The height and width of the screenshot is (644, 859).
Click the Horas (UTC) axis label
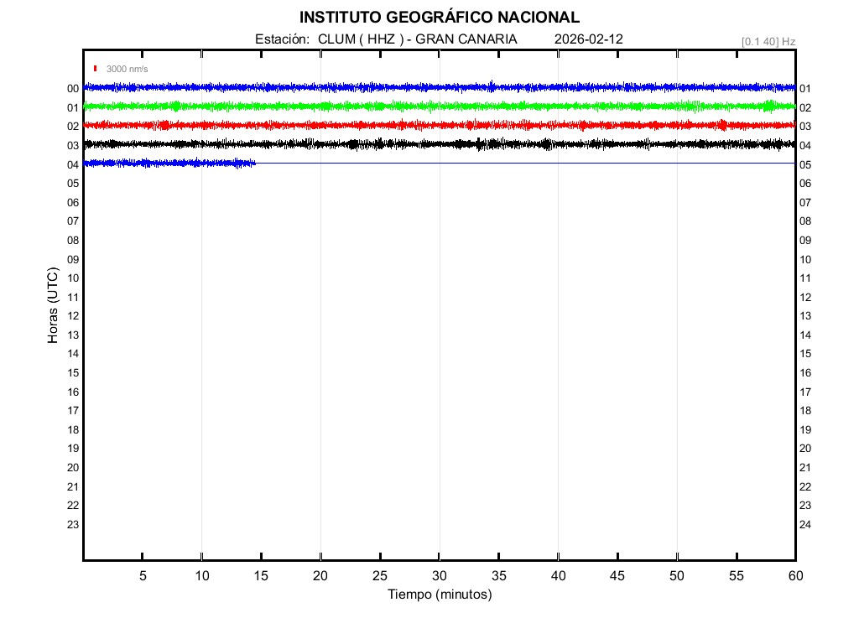point(53,306)
